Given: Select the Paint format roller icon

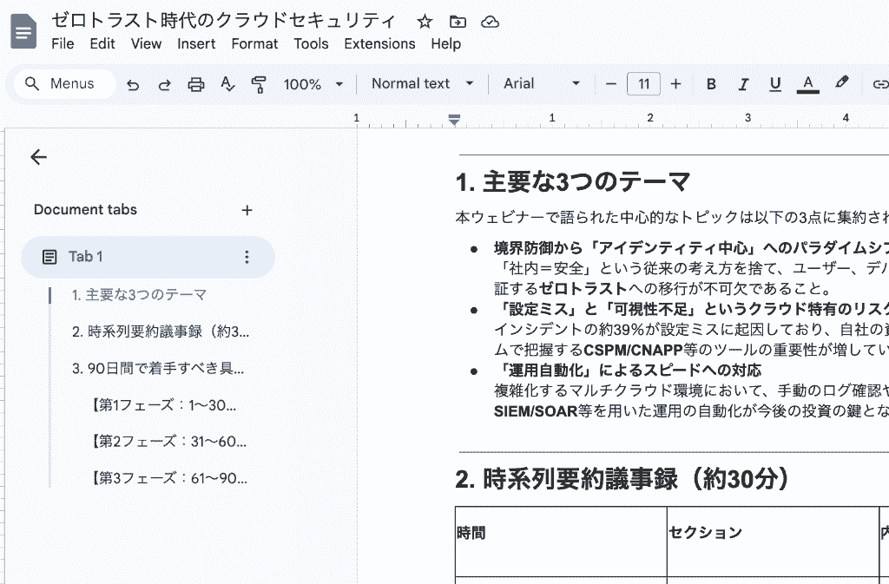Looking at the screenshot, I should click(259, 84).
